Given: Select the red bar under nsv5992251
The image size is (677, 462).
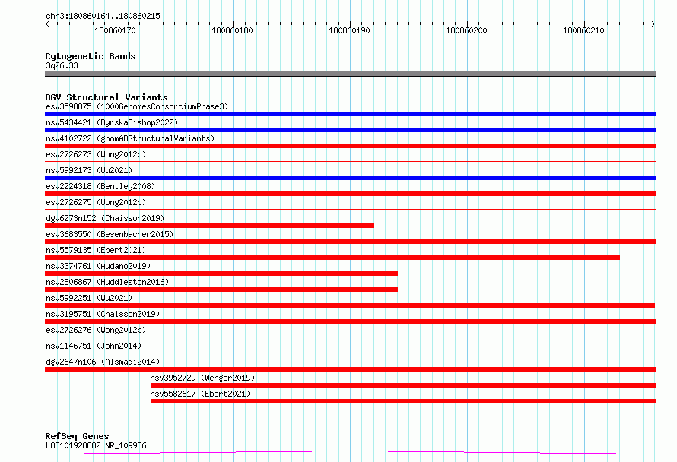Looking at the screenshot, I should 350,305.
